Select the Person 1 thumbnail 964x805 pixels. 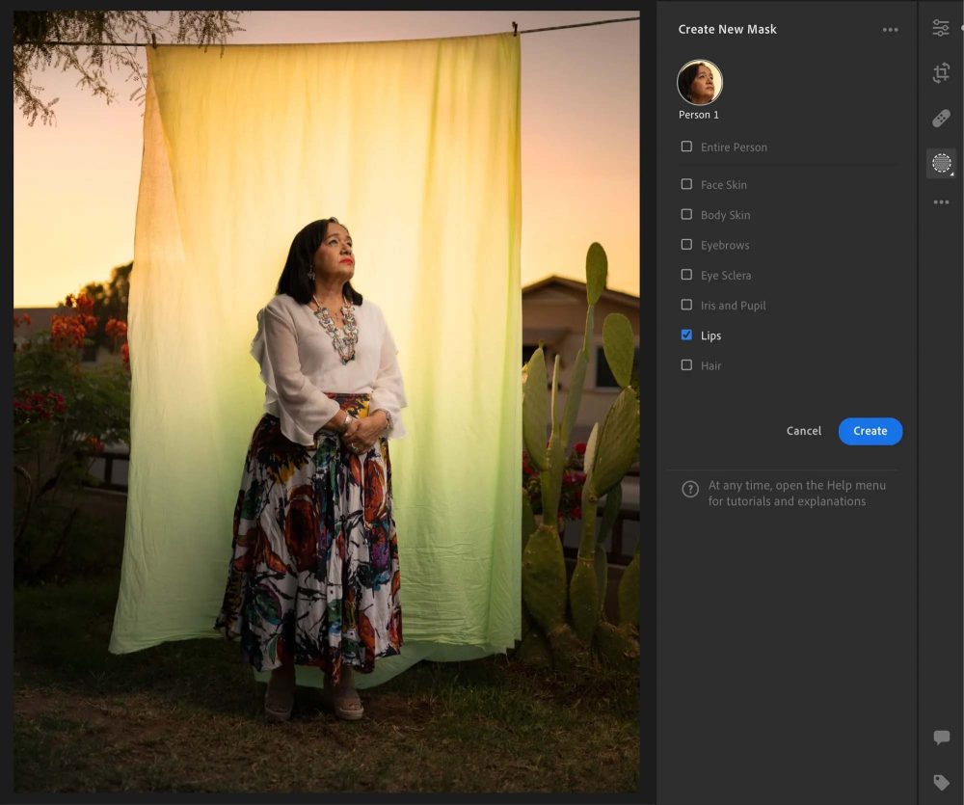699,84
